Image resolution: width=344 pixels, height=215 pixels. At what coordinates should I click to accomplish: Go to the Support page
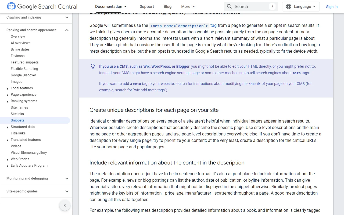(147, 6)
